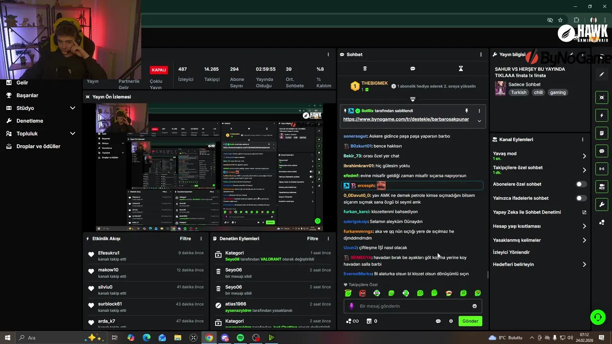Click chat bubble icon beside settings gear
This screenshot has height=344, width=612.
pos(438,321)
